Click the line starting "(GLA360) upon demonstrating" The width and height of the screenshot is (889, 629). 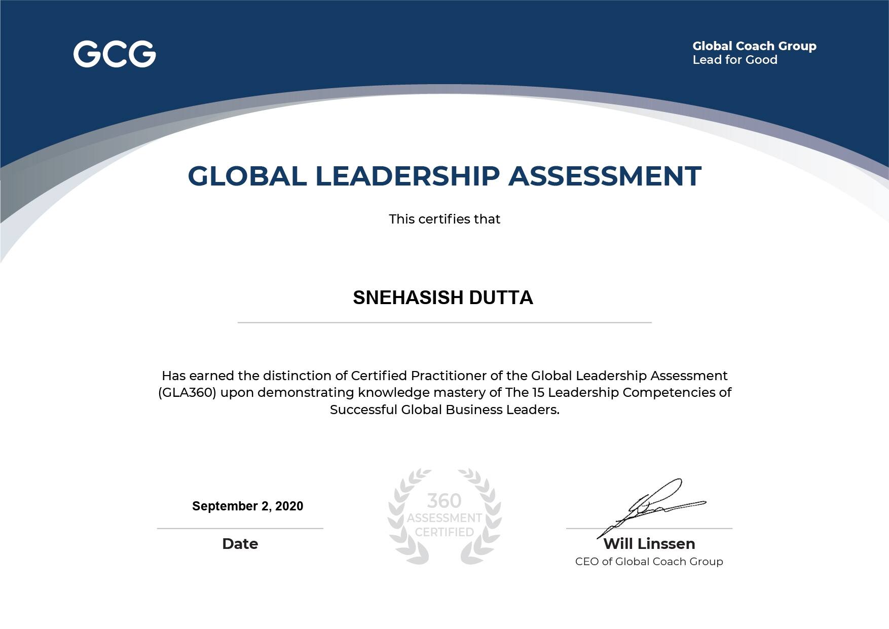coord(444,392)
